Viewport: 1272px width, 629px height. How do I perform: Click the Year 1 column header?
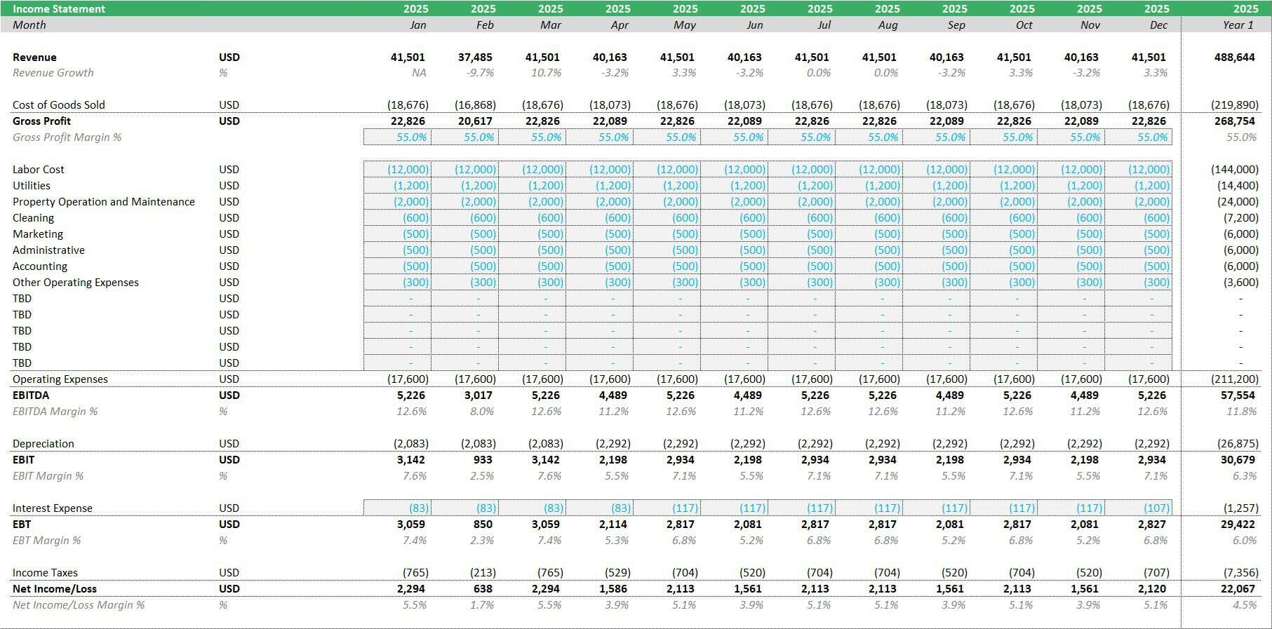tap(1238, 25)
